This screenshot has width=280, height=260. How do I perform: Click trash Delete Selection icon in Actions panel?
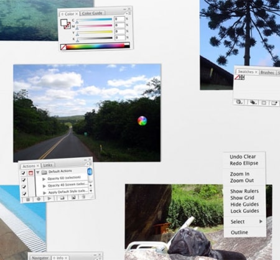[83, 197]
